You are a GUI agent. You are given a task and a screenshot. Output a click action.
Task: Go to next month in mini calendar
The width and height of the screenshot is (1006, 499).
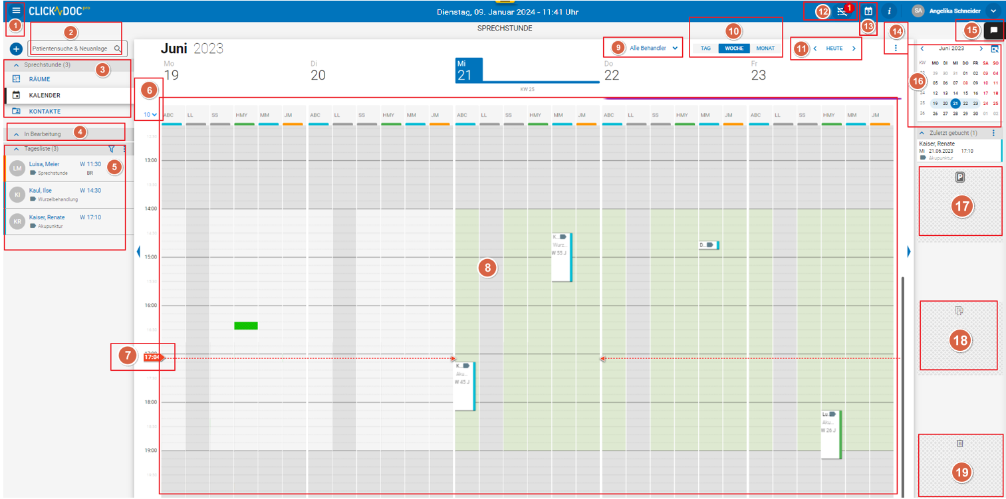981,49
